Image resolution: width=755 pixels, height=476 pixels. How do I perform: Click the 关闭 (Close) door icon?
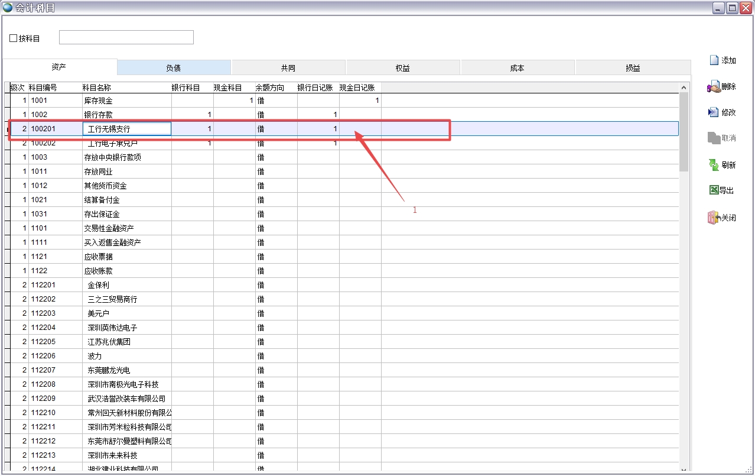714,218
